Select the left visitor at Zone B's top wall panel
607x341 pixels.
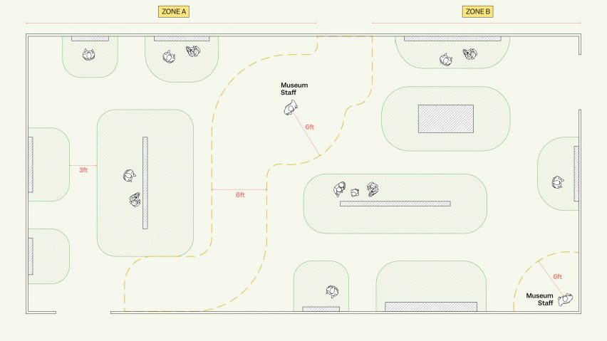446,60
